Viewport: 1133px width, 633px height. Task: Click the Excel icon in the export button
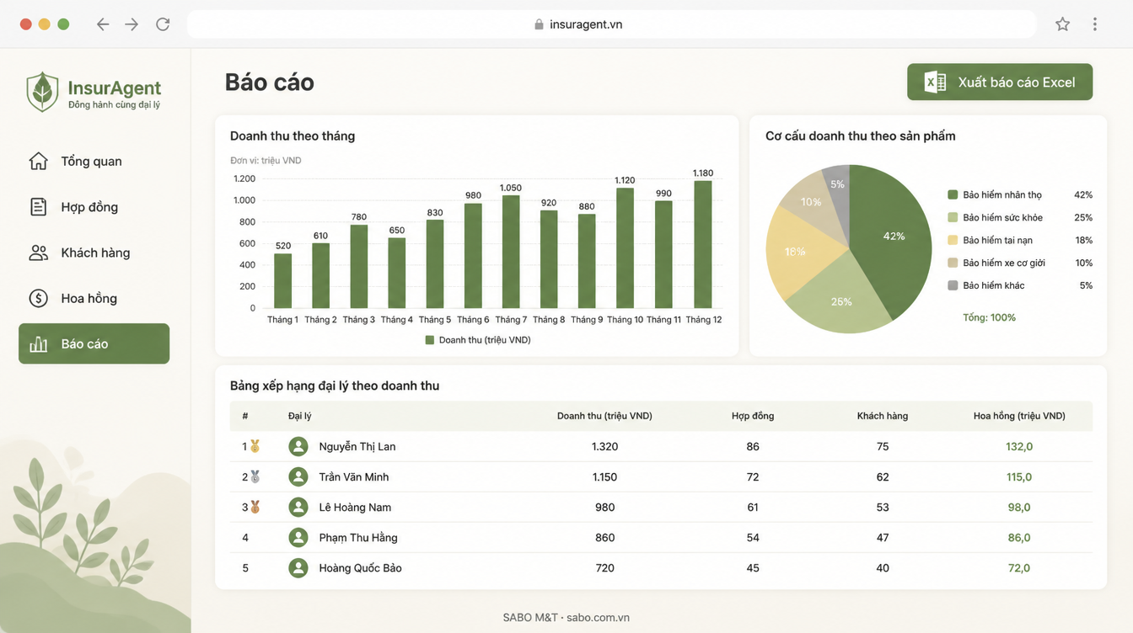coord(935,82)
